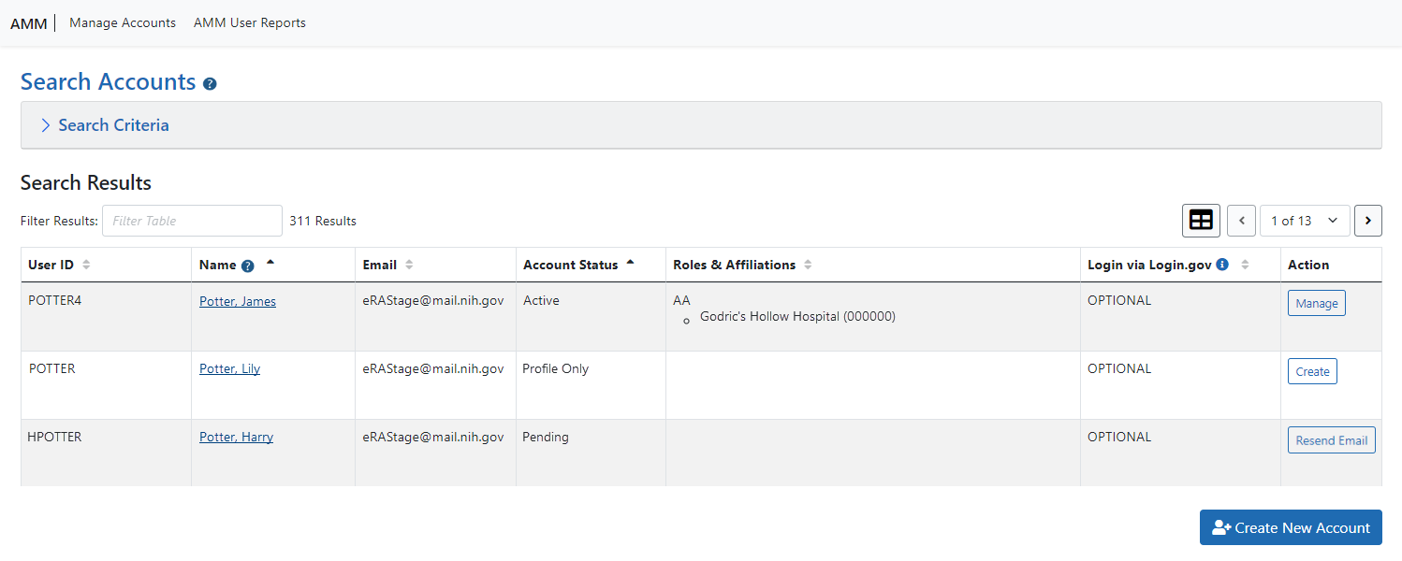This screenshot has height=561, width=1402.
Task: Open AMM User Reports menu
Action: [250, 22]
